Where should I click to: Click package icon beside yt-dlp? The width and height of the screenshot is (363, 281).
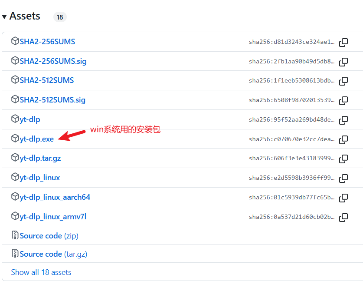pos(15,119)
